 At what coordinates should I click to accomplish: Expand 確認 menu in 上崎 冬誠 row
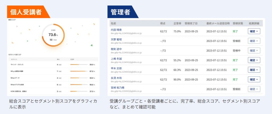tap(254, 60)
